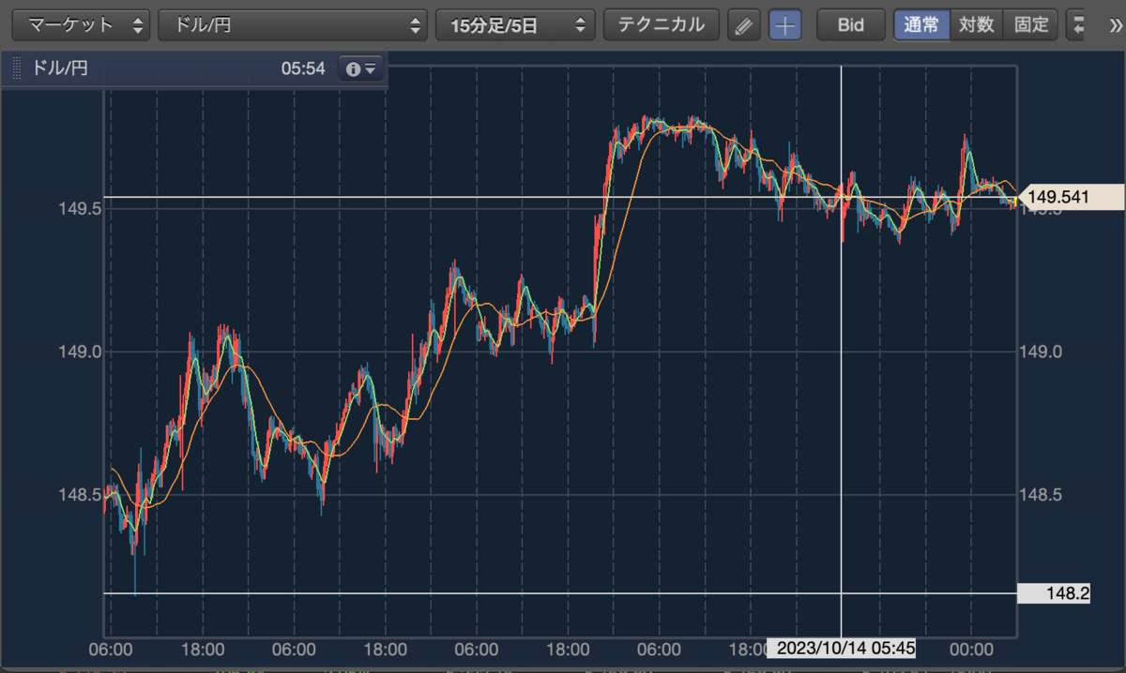Click the 2023/10/14 05:45 crosshair date label
The height and width of the screenshot is (673, 1126).
[x=842, y=650]
